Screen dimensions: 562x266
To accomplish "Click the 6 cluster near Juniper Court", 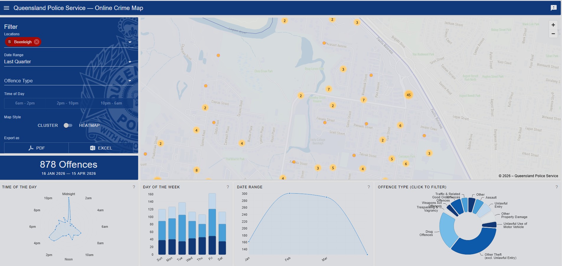I will coord(400,125).
